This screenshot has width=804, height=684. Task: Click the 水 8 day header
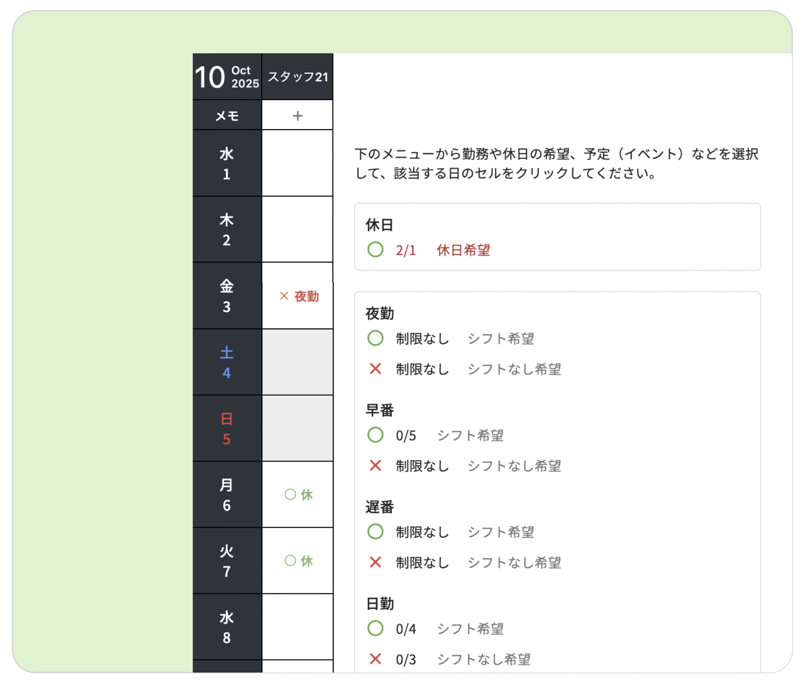(227, 627)
